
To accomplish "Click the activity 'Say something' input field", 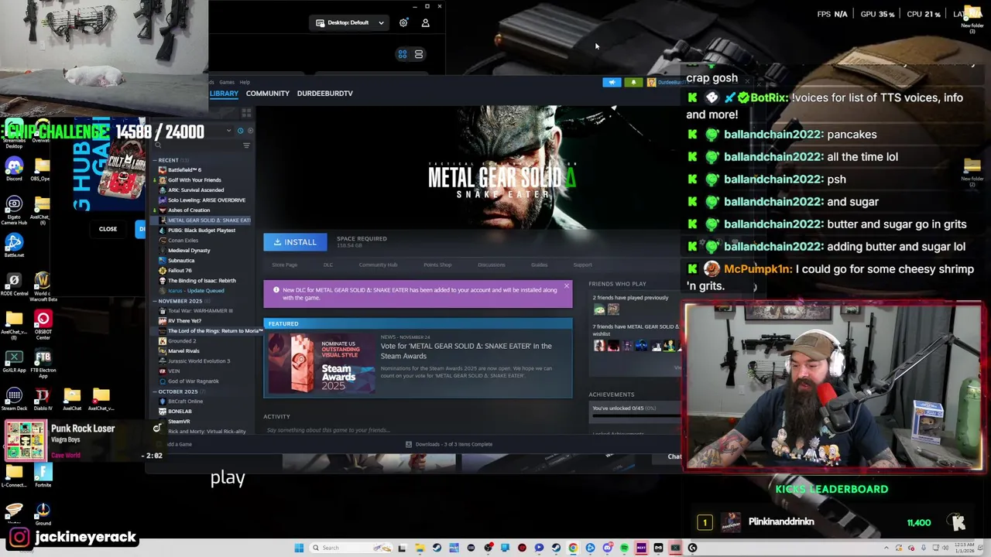I will pyautogui.click(x=418, y=430).
